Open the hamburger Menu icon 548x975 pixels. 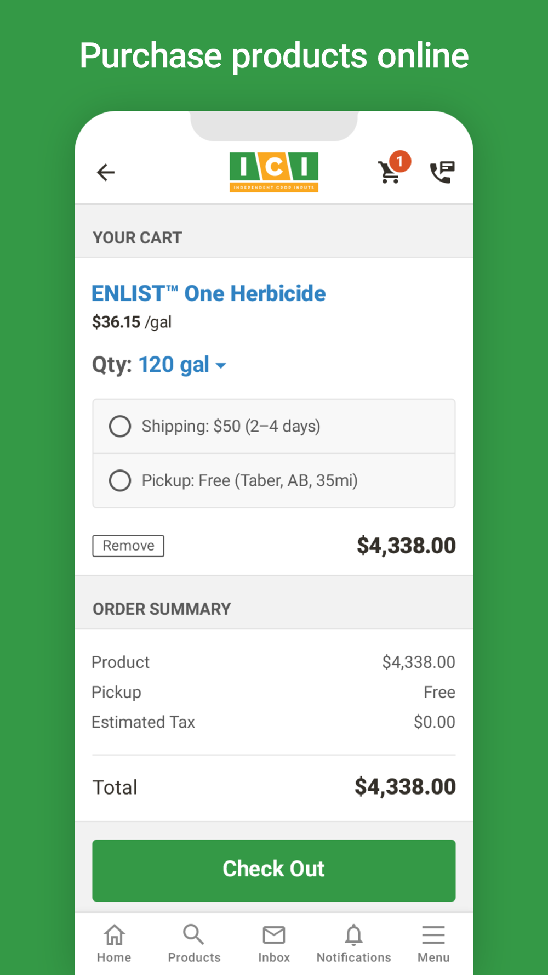pos(433,935)
